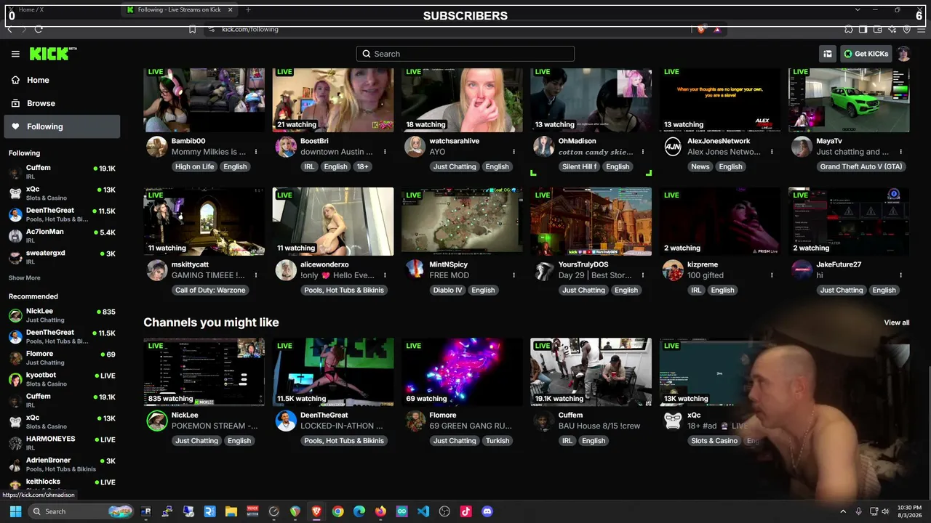Open the hamburger sidebar menu
The height and width of the screenshot is (523, 931).
(x=15, y=54)
